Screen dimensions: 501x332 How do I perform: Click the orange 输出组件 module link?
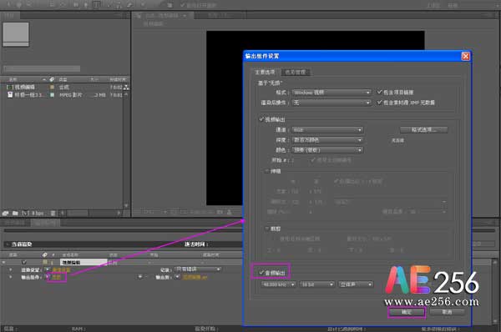[56, 278]
